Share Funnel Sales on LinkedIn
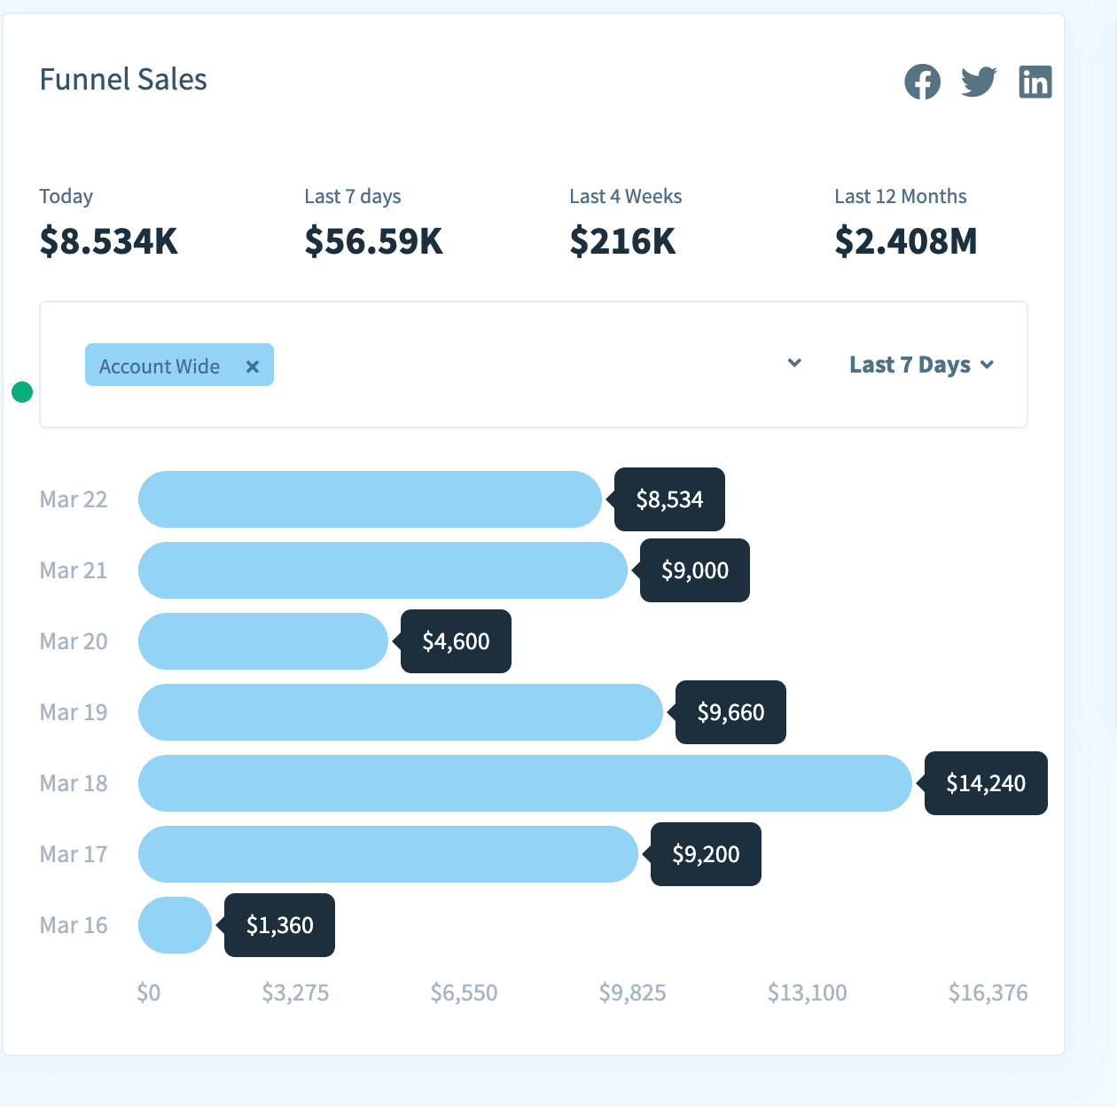 [1035, 82]
